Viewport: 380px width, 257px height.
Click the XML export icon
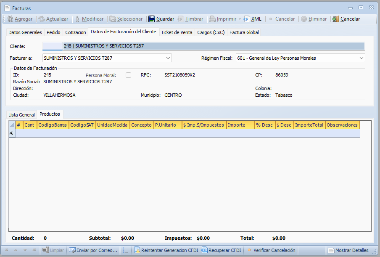click(247, 19)
